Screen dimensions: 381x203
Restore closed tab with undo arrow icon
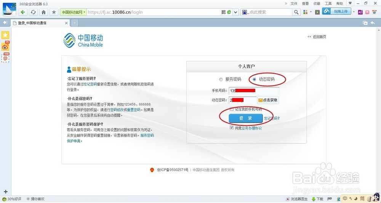[373, 23]
